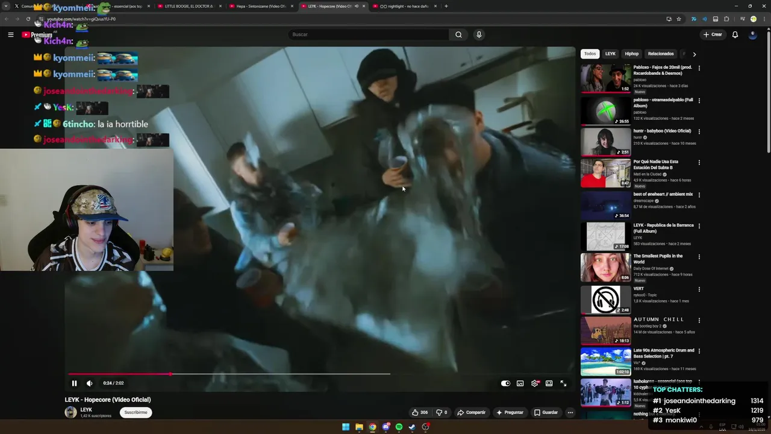Screen dimensions: 771x434
Task: Open options for best of øneheart mix
Action: [699, 195]
